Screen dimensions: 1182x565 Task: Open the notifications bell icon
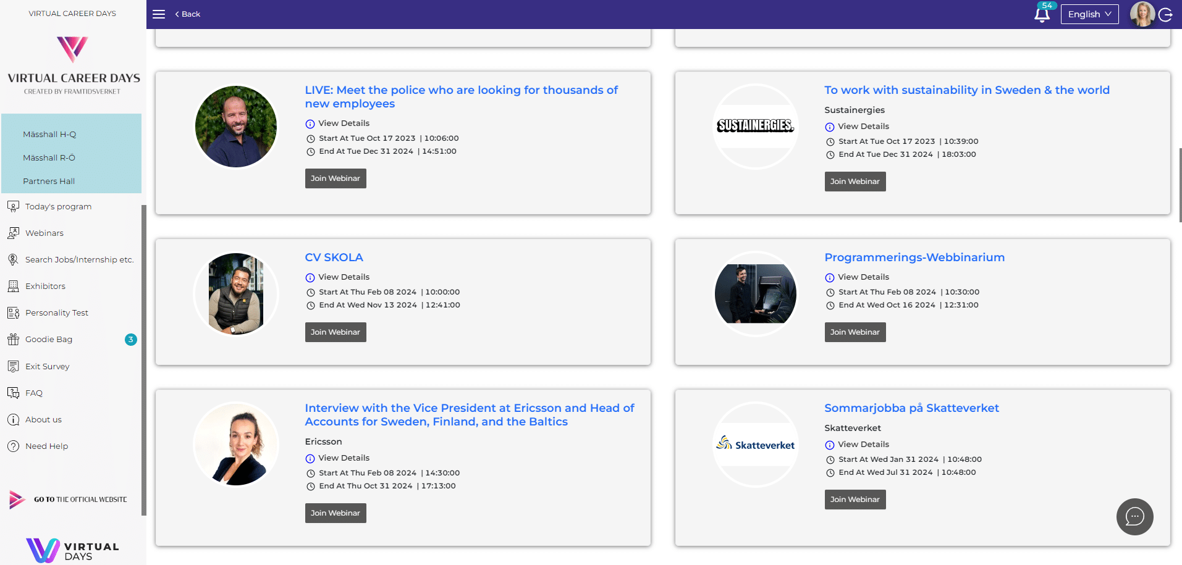tap(1042, 15)
